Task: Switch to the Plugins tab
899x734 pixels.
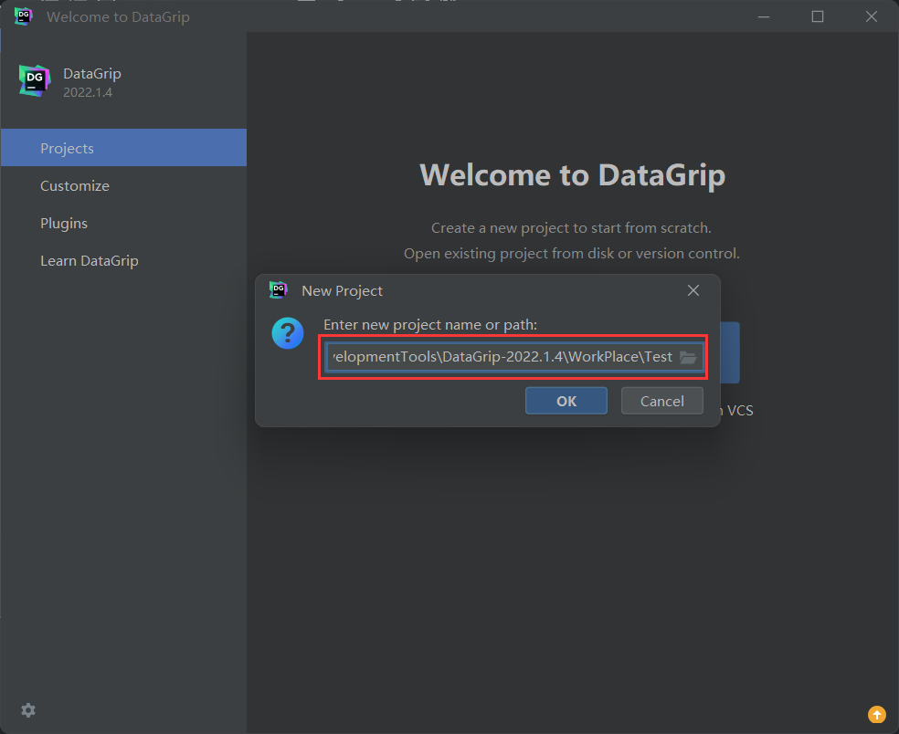Action: tap(124, 223)
